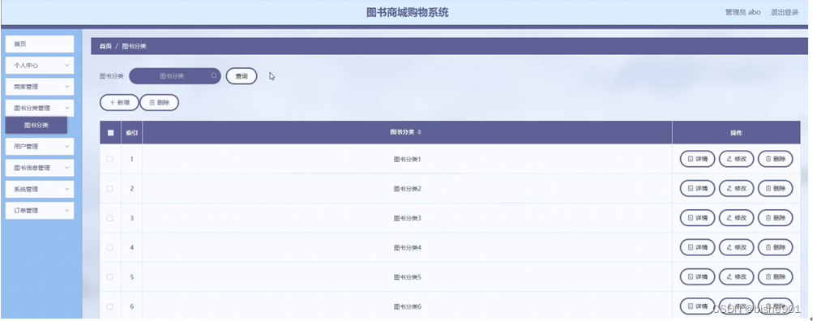Click the 图书分类1 cell
The height and width of the screenshot is (321, 813).
pyautogui.click(x=407, y=159)
